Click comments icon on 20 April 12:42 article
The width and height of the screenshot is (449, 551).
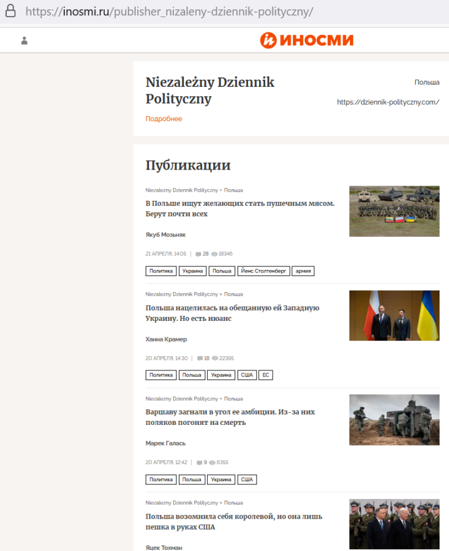click(x=199, y=462)
